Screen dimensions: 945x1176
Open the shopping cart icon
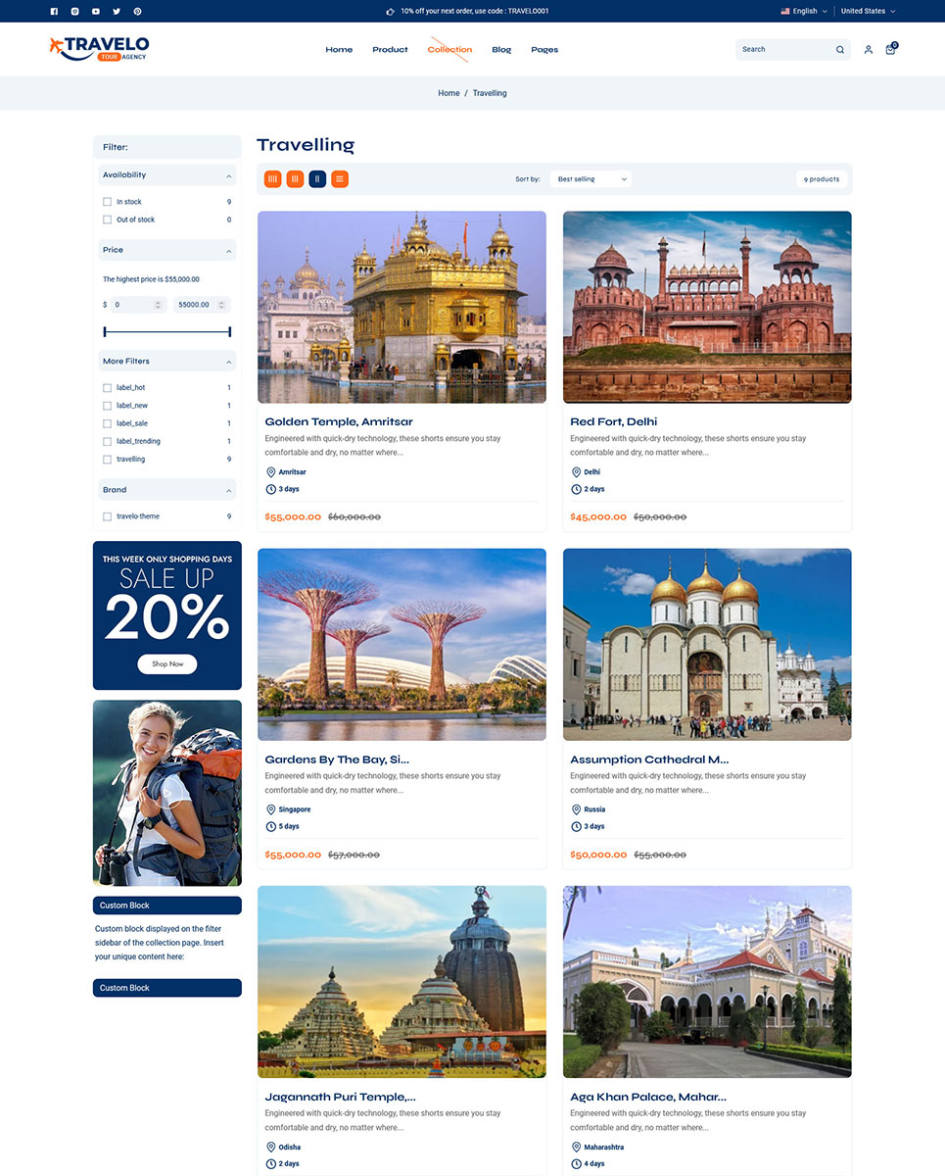890,49
